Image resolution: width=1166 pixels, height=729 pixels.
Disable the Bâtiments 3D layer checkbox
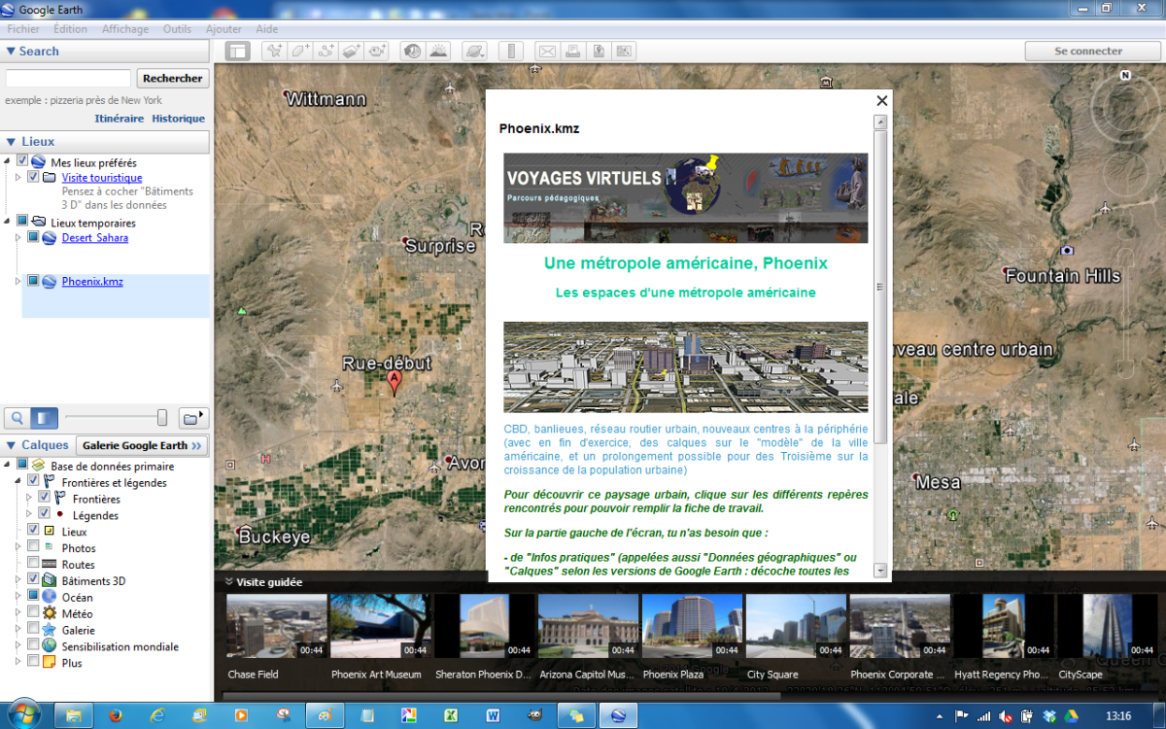(33, 579)
